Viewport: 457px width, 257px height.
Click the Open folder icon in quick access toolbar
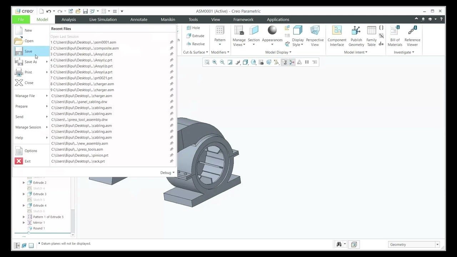pyautogui.click(x=78, y=11)
